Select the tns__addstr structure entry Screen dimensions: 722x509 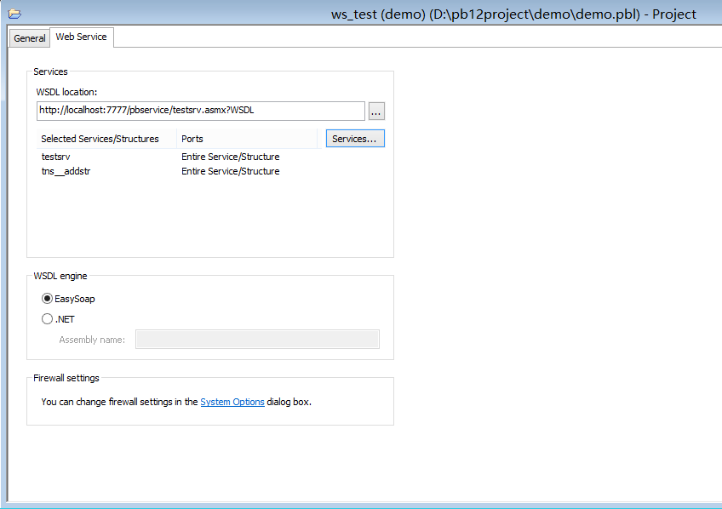[x=66, y=171]
